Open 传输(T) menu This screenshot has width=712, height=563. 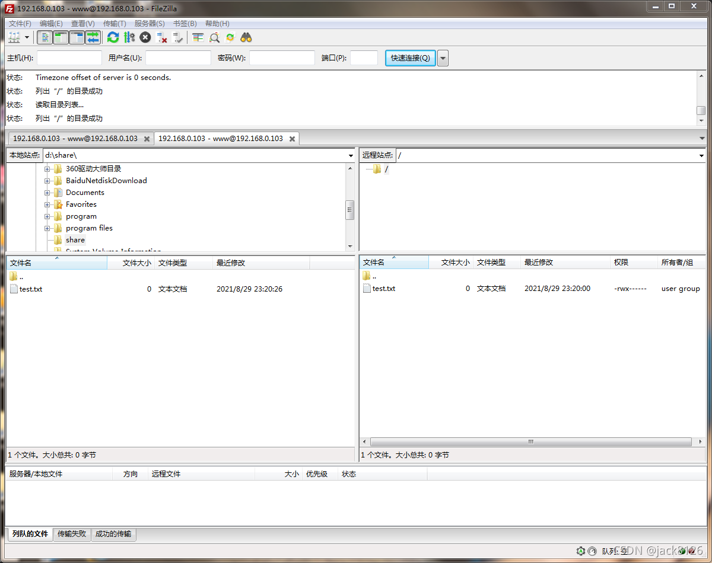click(115, 23)
